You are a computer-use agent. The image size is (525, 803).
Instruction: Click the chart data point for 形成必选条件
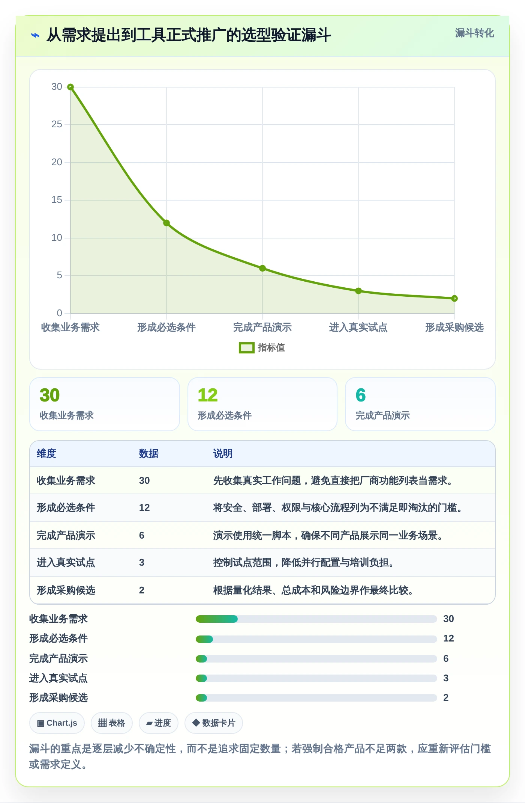click(x=166, y=223)
